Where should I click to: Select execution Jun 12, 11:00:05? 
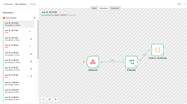click(x=19, y=98)
